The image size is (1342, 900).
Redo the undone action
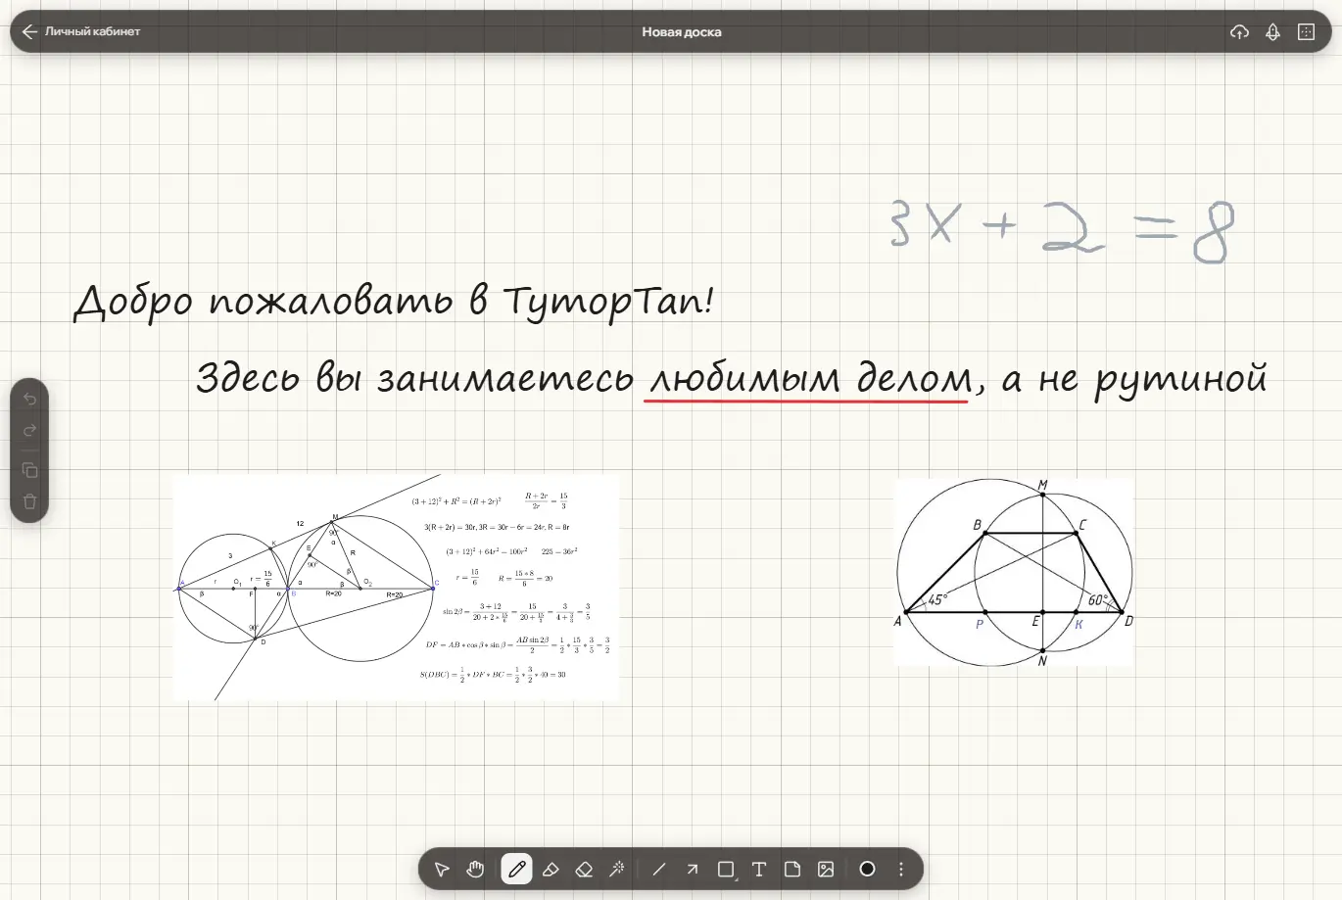(29, 430)
